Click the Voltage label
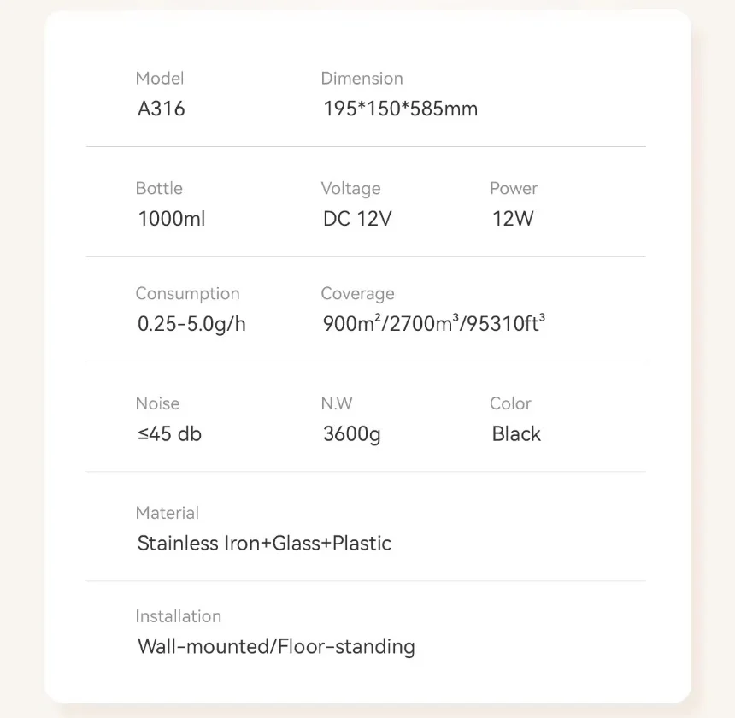 point(350,189)
